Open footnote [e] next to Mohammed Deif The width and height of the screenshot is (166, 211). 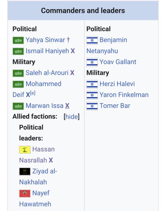(33, 93)
